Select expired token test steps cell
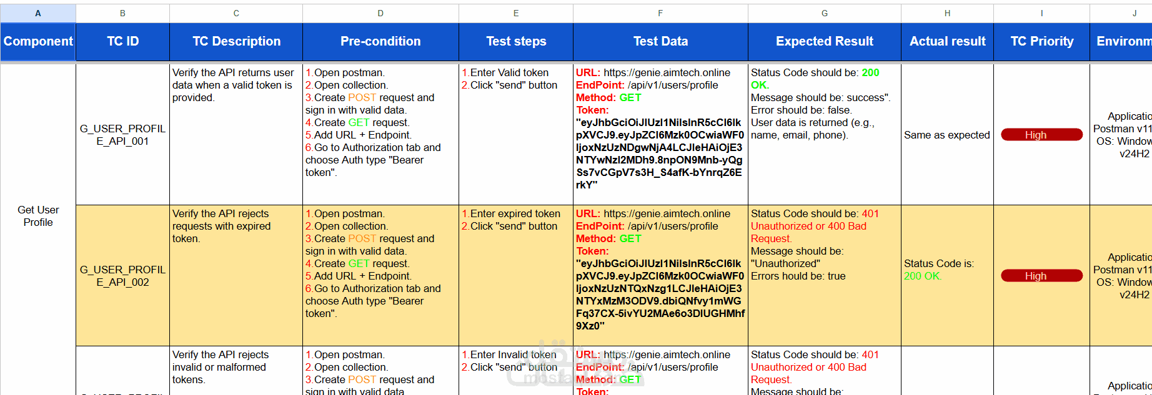 516,276
